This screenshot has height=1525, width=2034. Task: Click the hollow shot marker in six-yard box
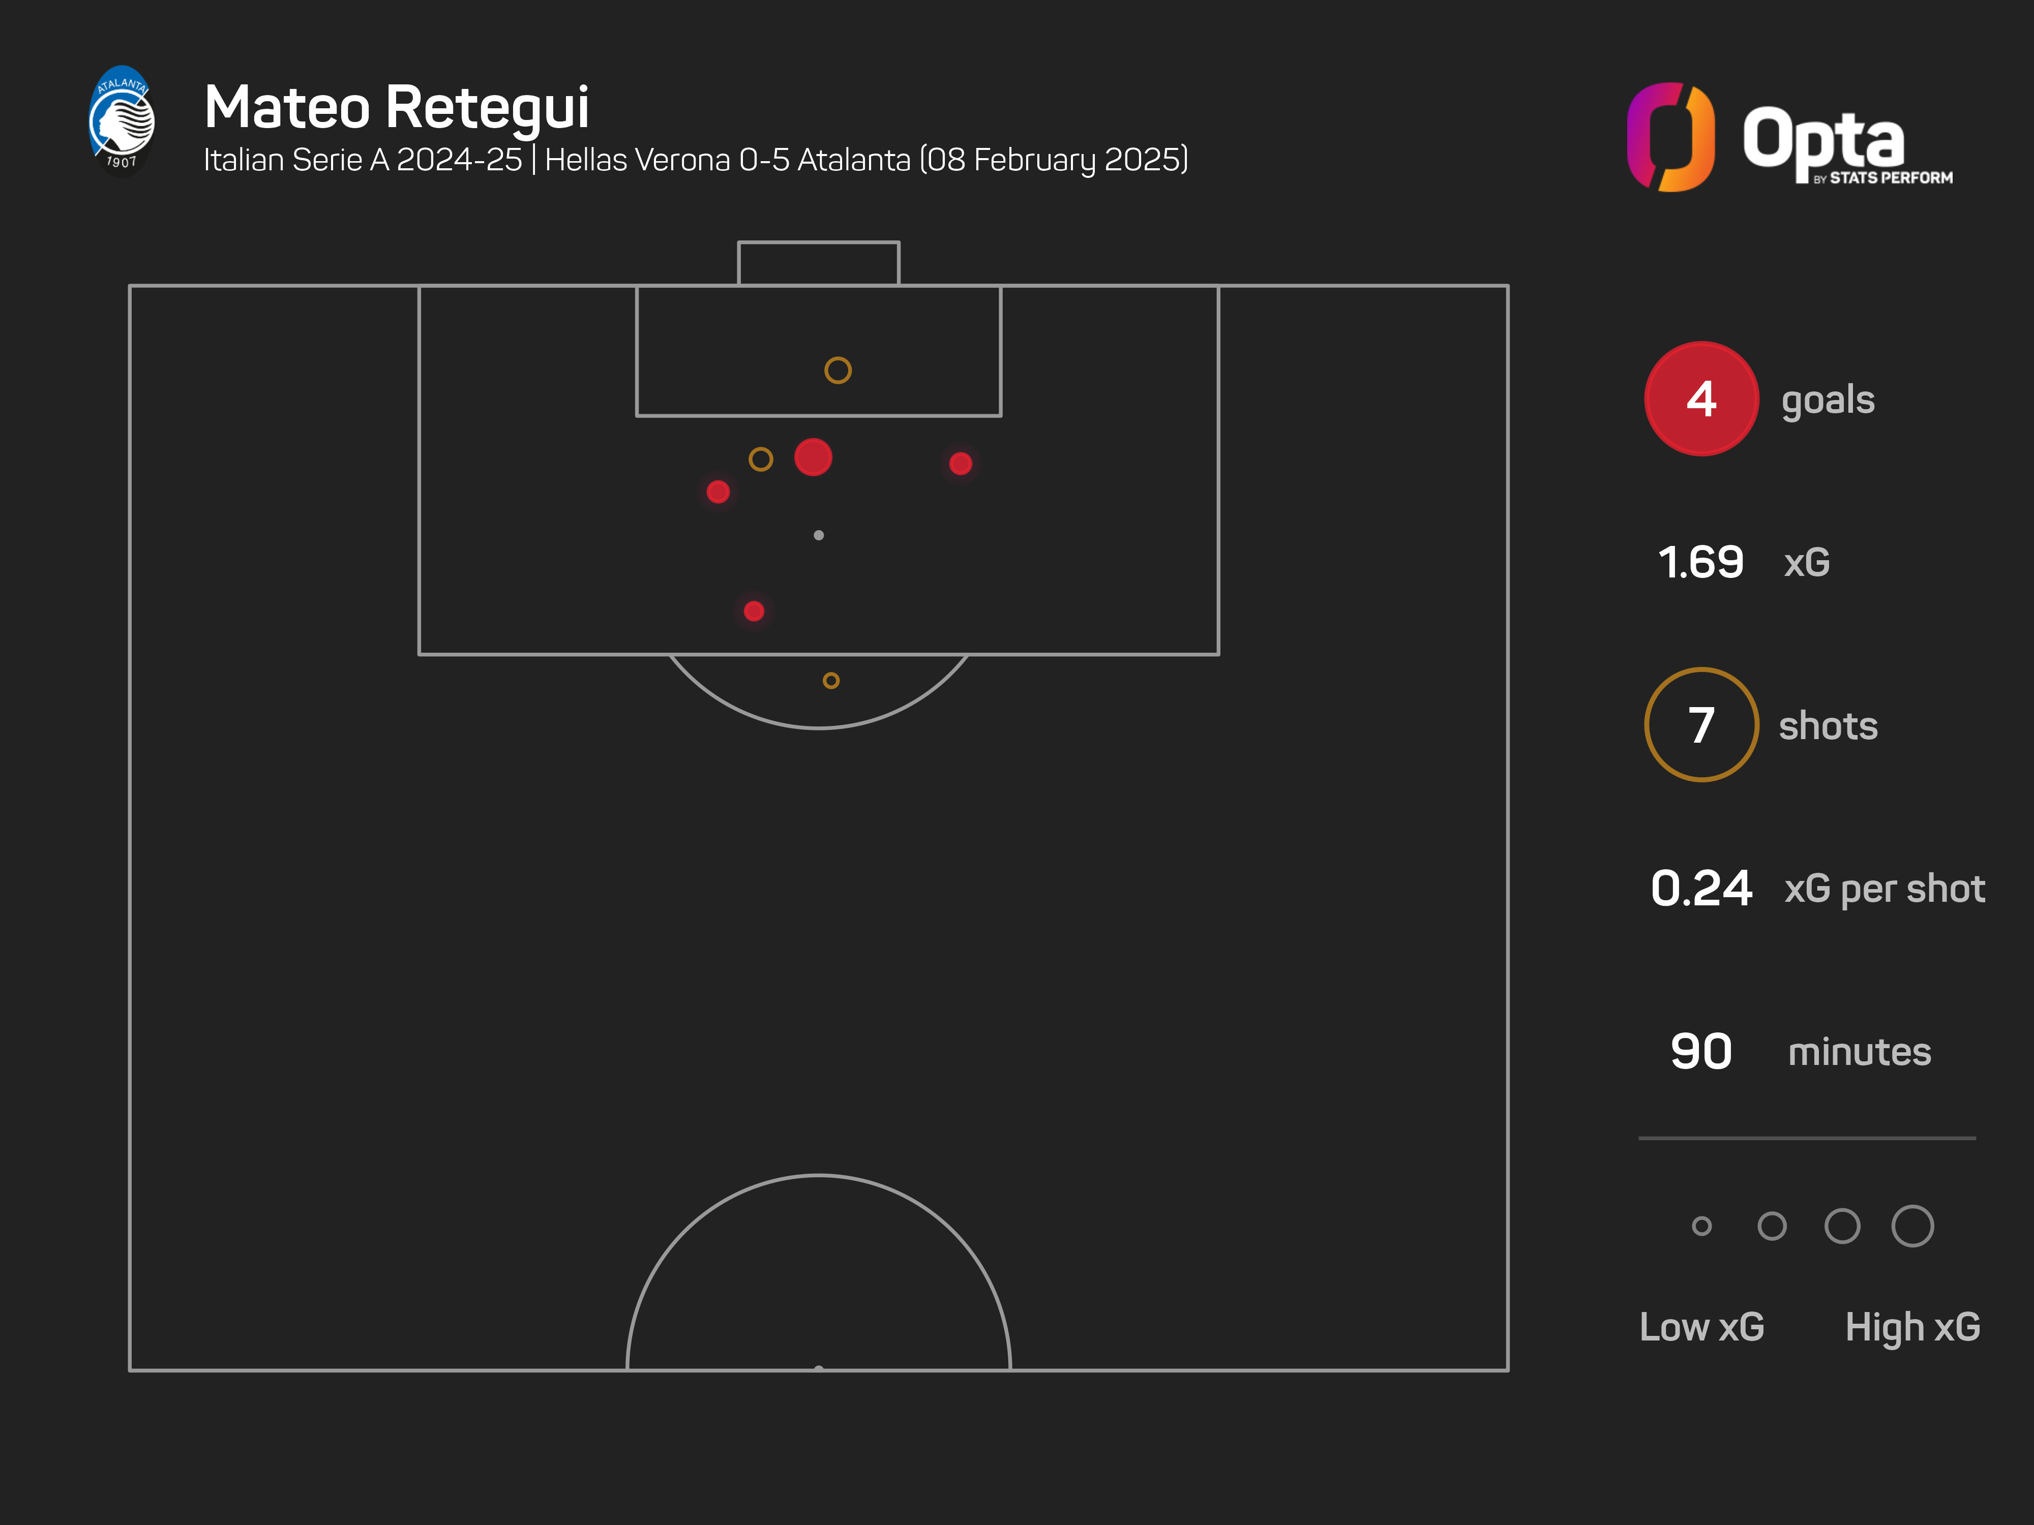pos(837,371)
